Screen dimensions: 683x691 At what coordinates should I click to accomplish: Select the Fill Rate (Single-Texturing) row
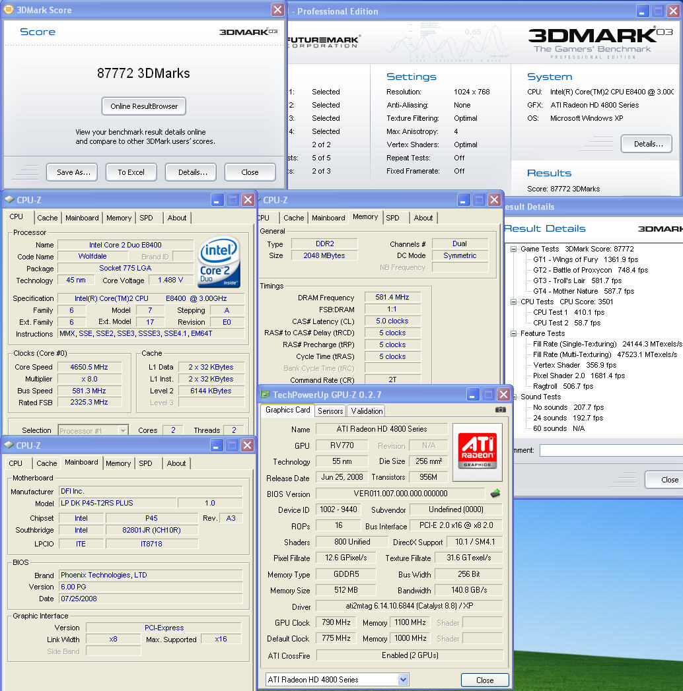608,344
